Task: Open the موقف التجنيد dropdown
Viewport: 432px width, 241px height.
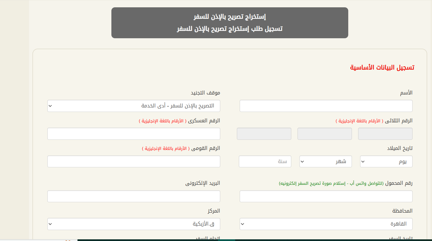Action: click(134, 106)
